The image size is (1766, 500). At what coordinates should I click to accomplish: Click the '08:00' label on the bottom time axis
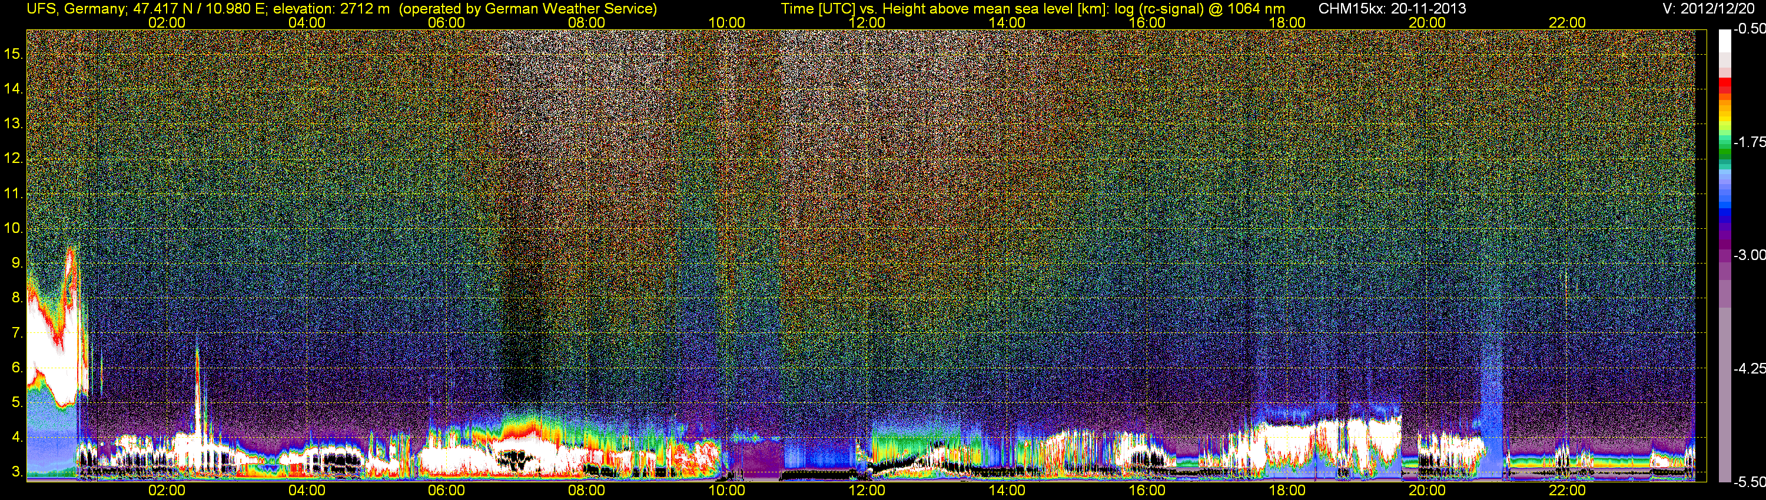click(x=587, y=491)
